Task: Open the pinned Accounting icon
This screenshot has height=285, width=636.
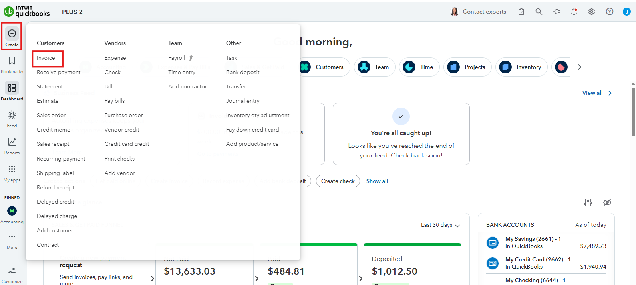Action: coord(12,211)
